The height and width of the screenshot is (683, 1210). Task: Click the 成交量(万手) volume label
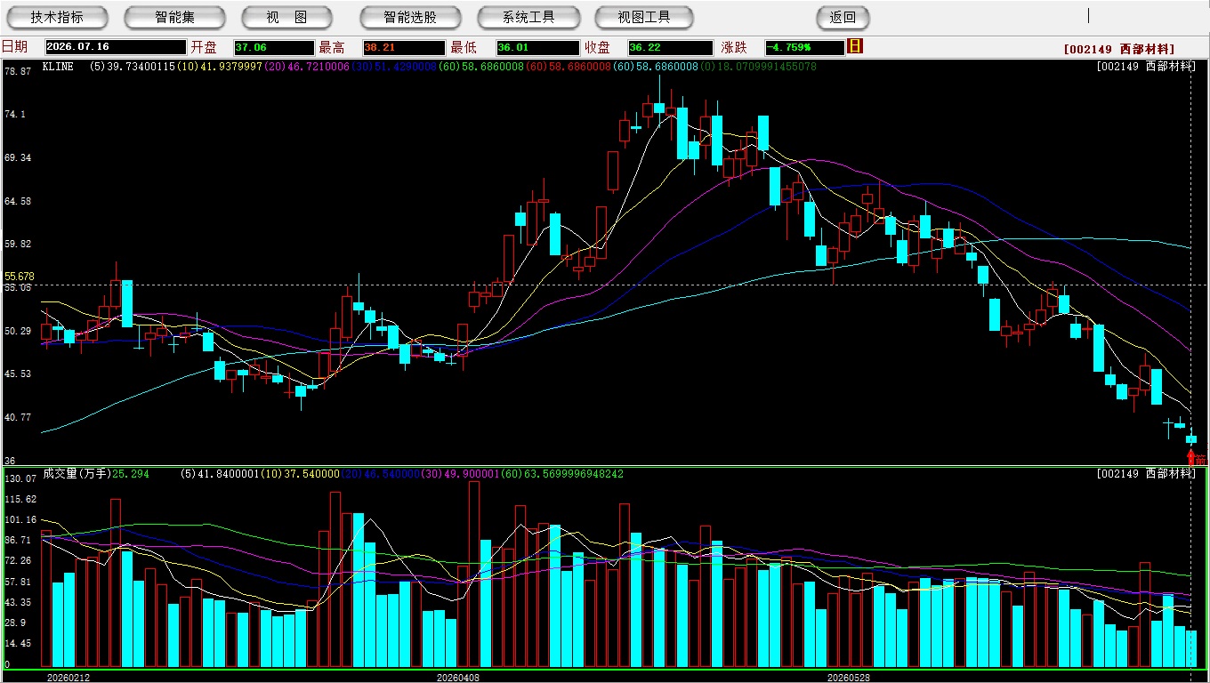(x=77, y=474)
